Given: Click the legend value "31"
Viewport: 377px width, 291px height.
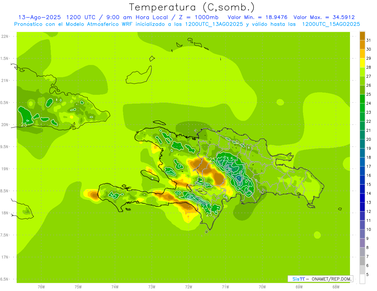Looking at the screenshot, I should [x=369, y=40].
